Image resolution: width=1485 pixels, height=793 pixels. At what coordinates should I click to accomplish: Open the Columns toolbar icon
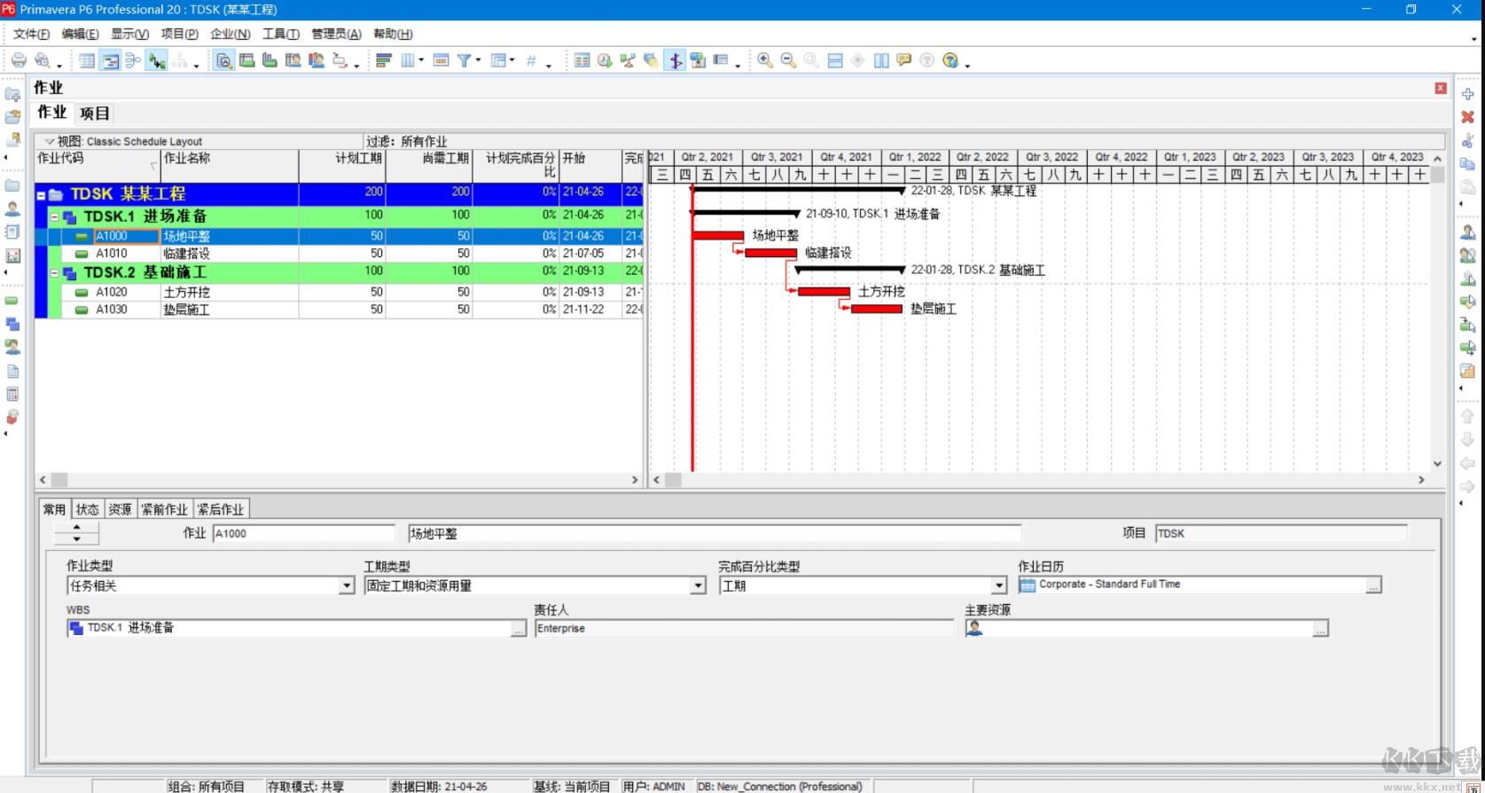coord(408,60)
